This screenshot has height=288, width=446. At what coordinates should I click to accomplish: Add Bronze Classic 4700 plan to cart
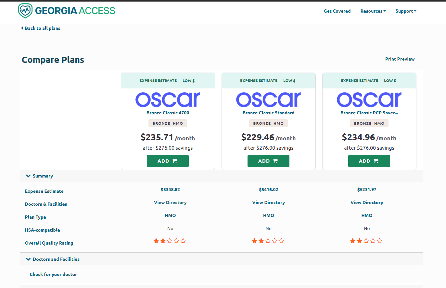pos(168,161)
